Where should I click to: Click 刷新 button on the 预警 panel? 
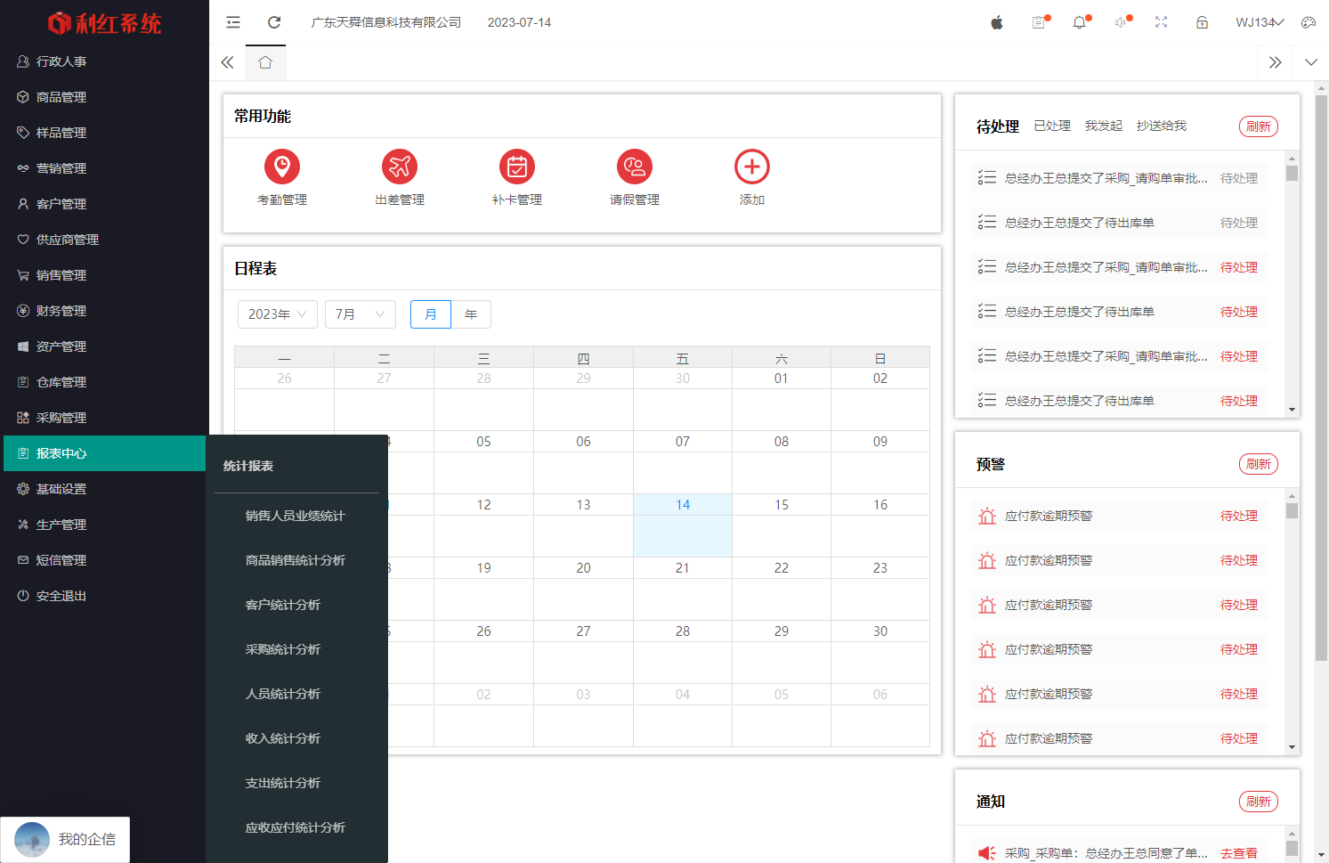point(1258,463)
